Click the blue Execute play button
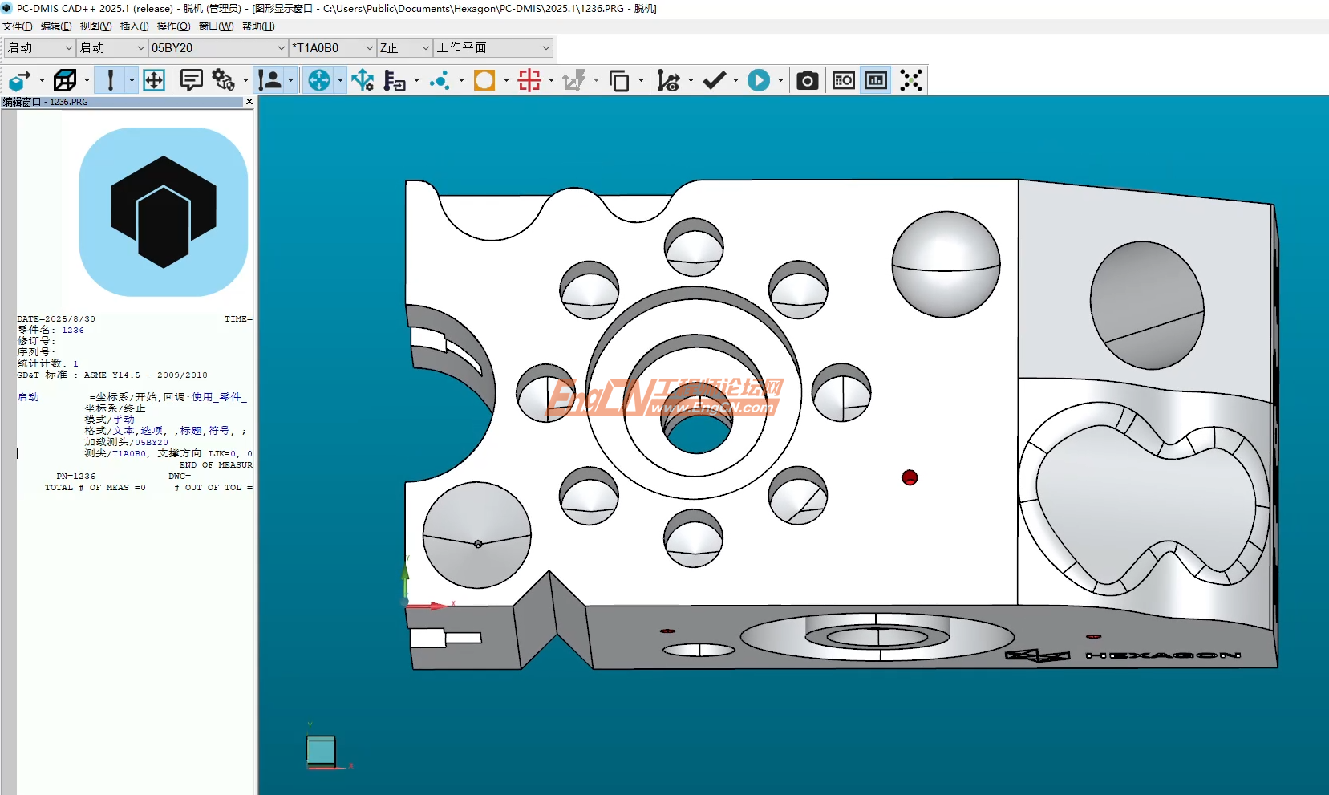 coord(758,80)
